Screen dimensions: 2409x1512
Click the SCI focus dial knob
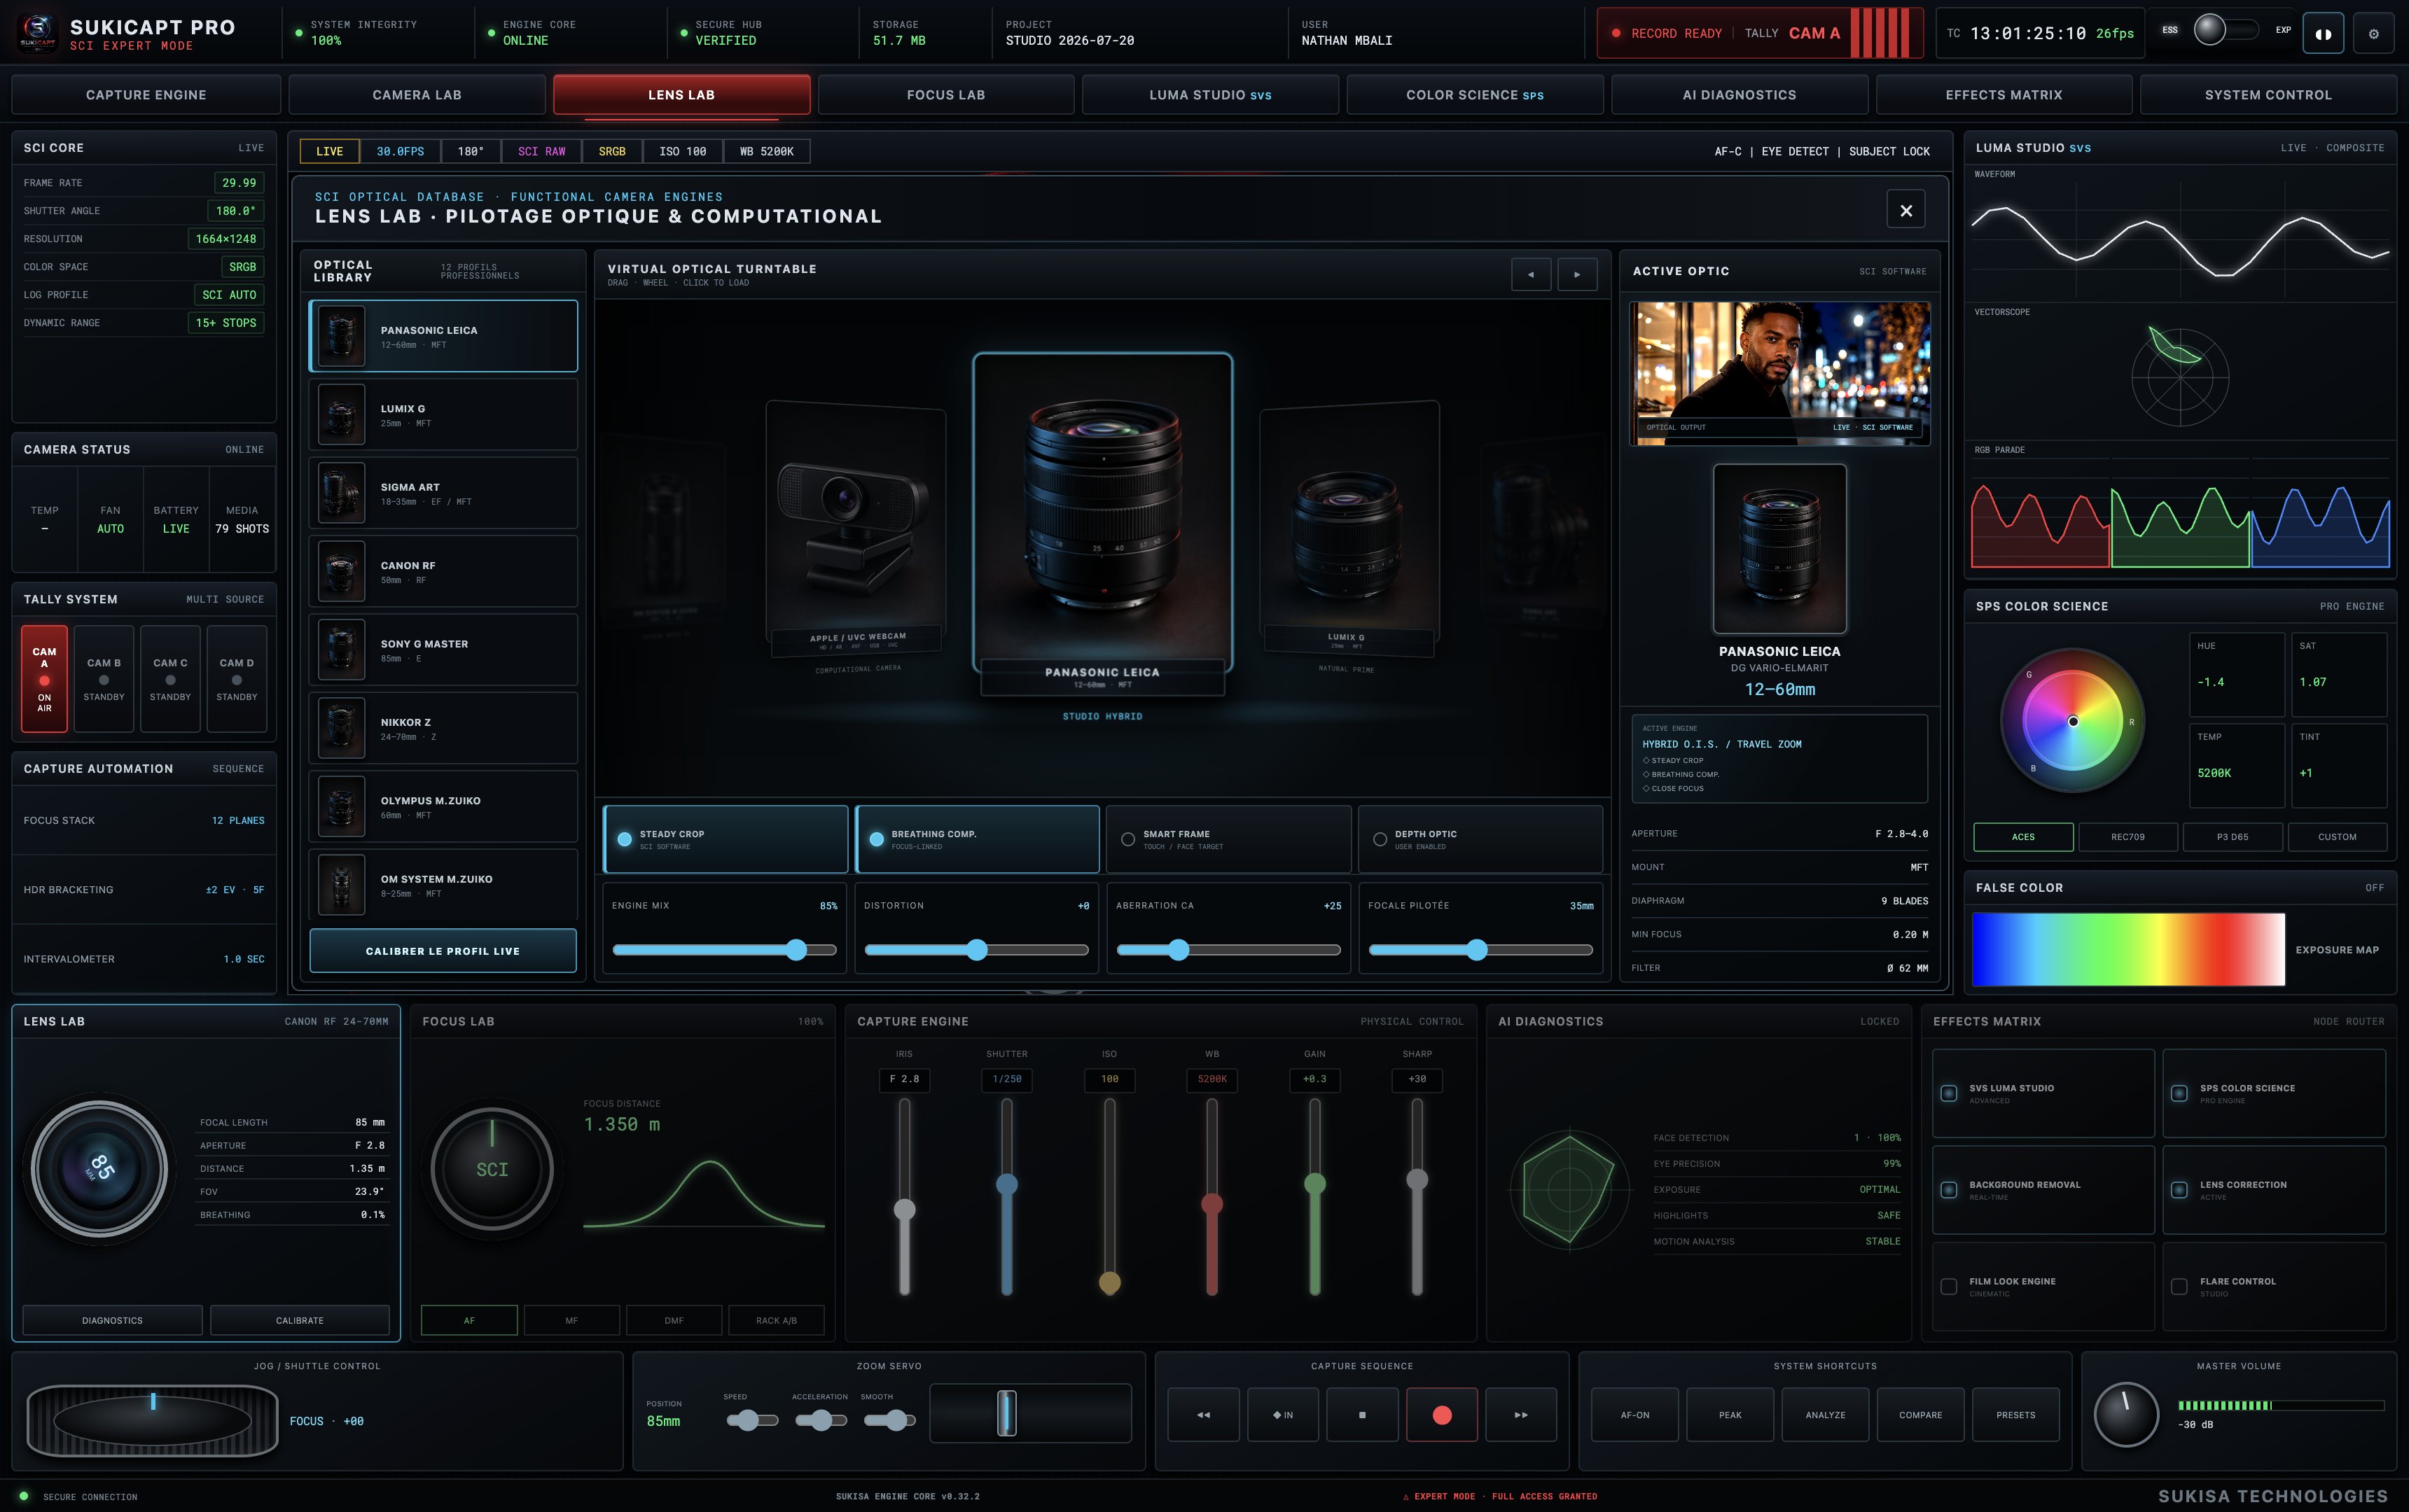(x=492, y=1168)
